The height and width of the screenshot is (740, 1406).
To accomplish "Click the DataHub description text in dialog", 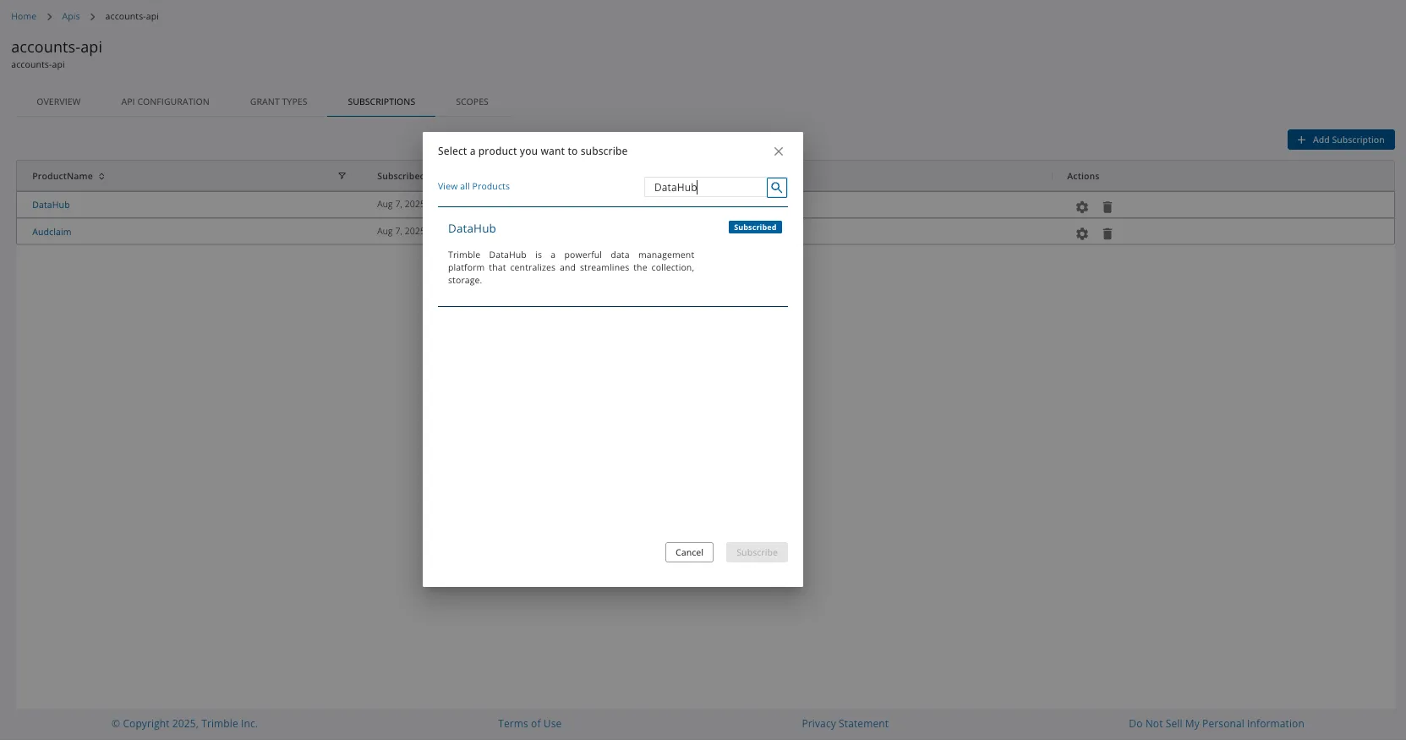I will point(571,267).
